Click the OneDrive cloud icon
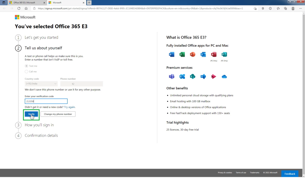The width and height of the screenshot is (305, 178). (224, 77)
